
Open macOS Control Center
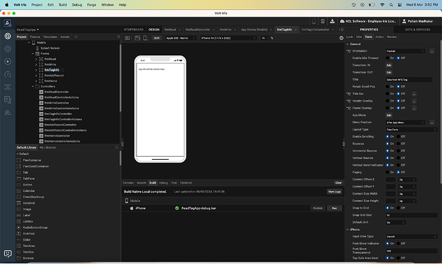(x=400, y=4)
